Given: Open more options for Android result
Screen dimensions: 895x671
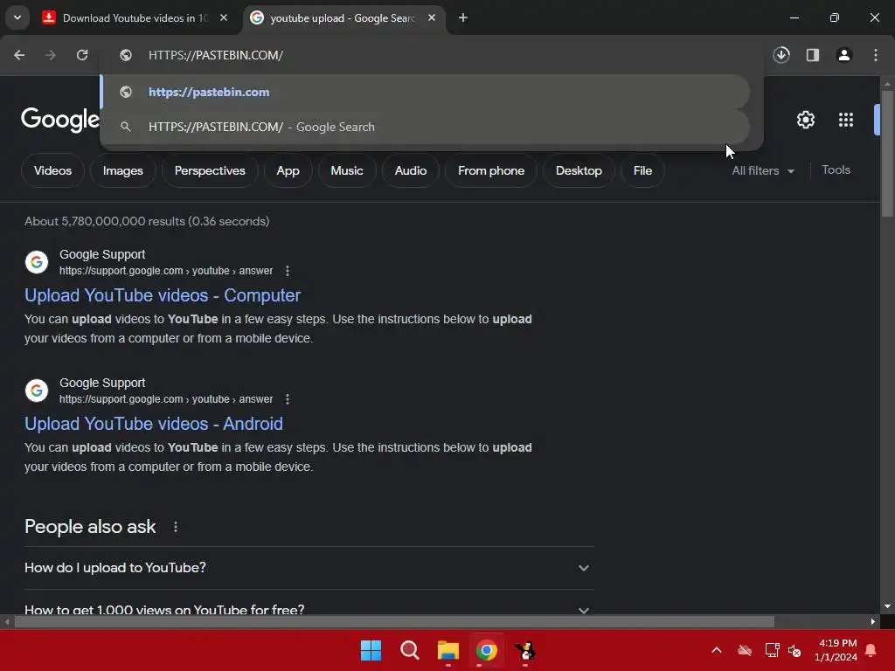Looking at the screenshot, I should pos(287,399).
